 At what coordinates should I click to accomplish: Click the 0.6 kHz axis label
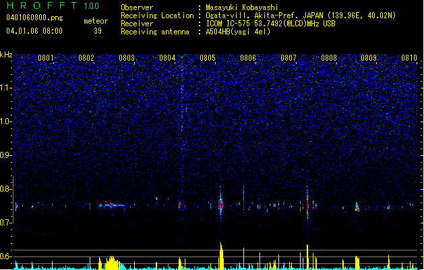(x=6, y=256)
